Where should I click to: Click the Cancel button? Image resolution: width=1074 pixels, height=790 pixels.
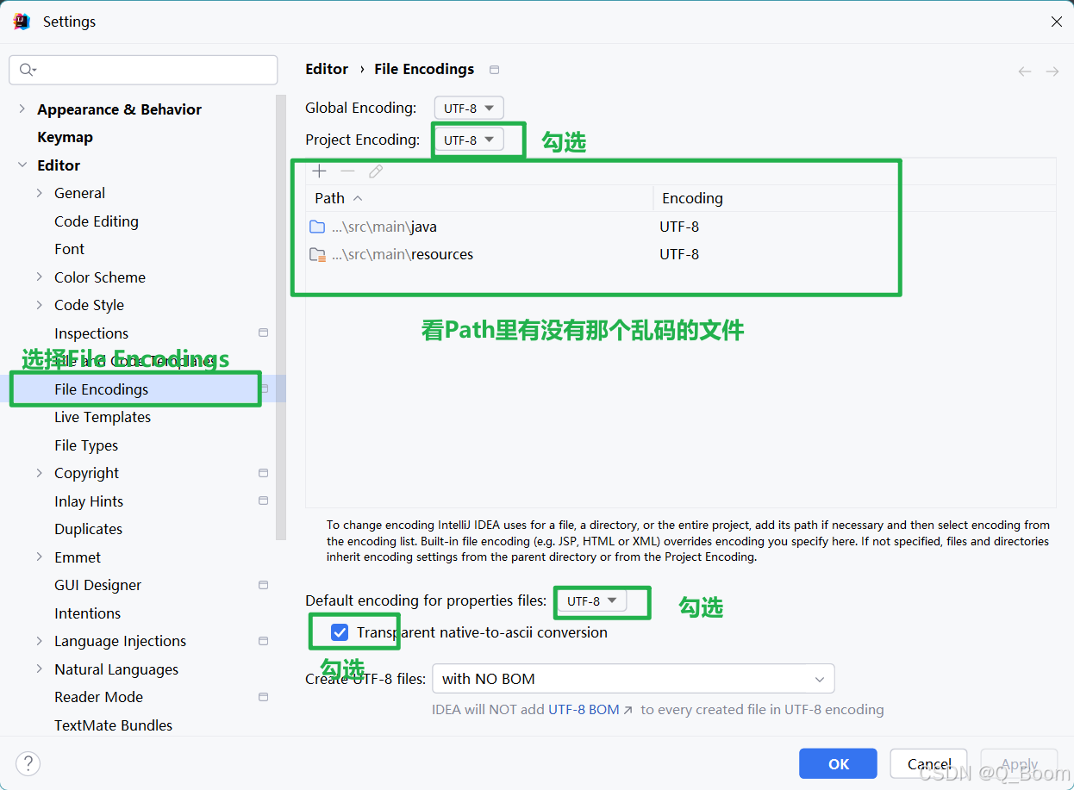tap(929, 763)
